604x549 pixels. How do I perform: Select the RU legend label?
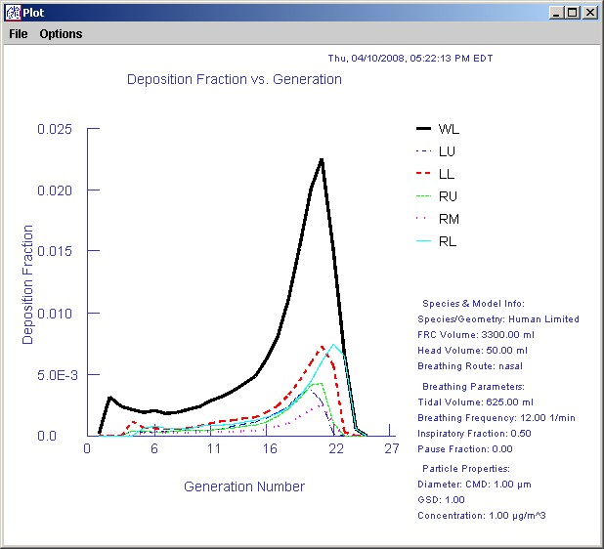[x=448, y=196]
